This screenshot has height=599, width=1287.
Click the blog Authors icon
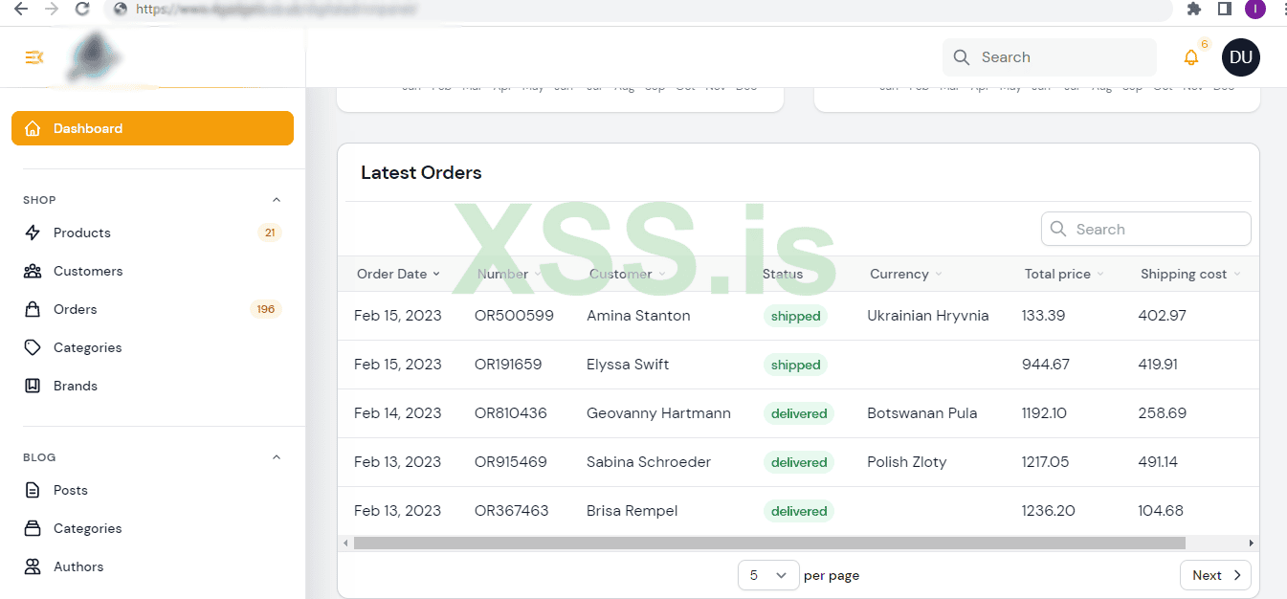[x=33, y=566]
